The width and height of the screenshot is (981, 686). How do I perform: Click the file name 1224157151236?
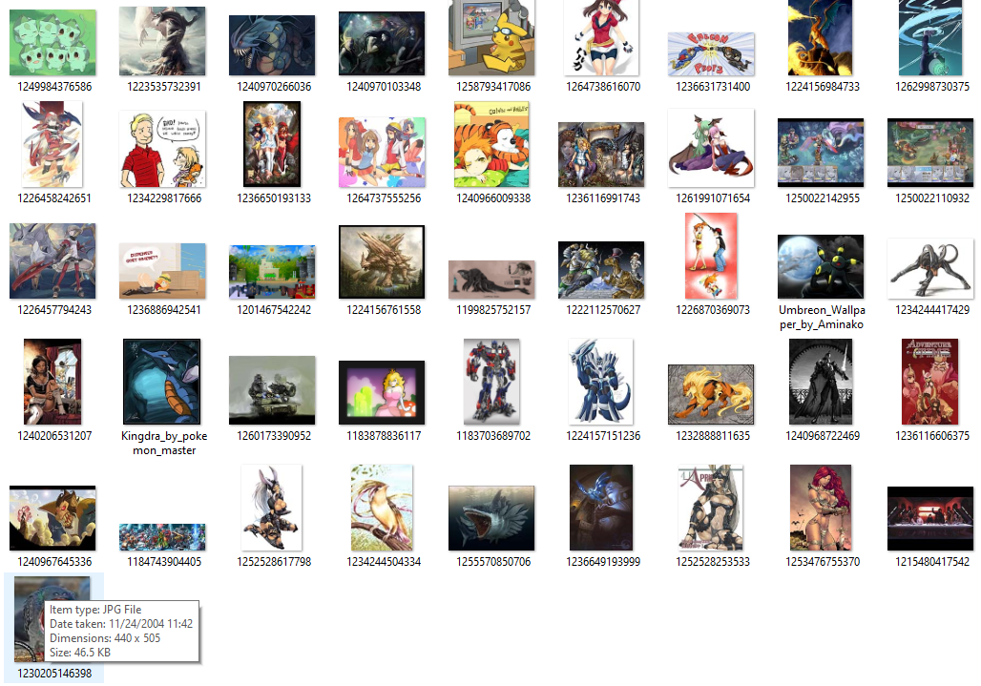603,436
